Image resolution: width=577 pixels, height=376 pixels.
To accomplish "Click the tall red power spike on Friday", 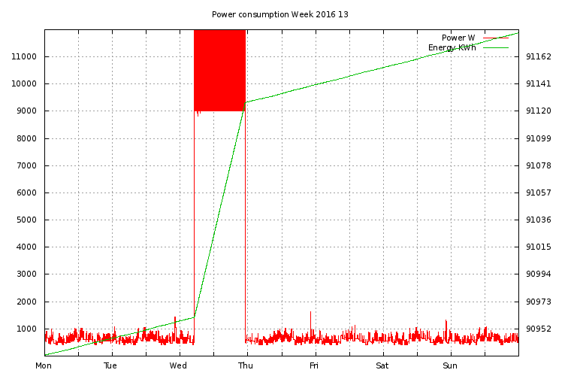I will [310, 324].
